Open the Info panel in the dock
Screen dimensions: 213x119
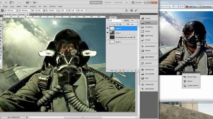pyautogui.click(x=149, y=78)
